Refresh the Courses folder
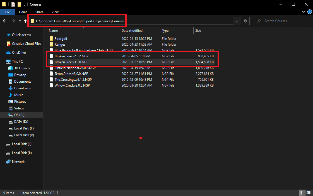Image resolution: width=313 pixels, height=196 pixels. pyautogui.click(x=245, y=21)
